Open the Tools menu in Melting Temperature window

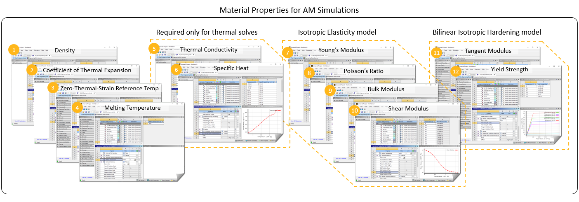[94, 107]
